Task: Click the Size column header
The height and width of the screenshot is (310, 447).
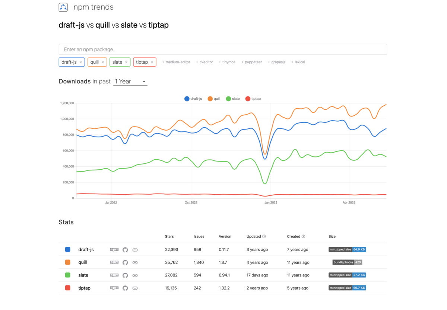Action: point(332,237)
